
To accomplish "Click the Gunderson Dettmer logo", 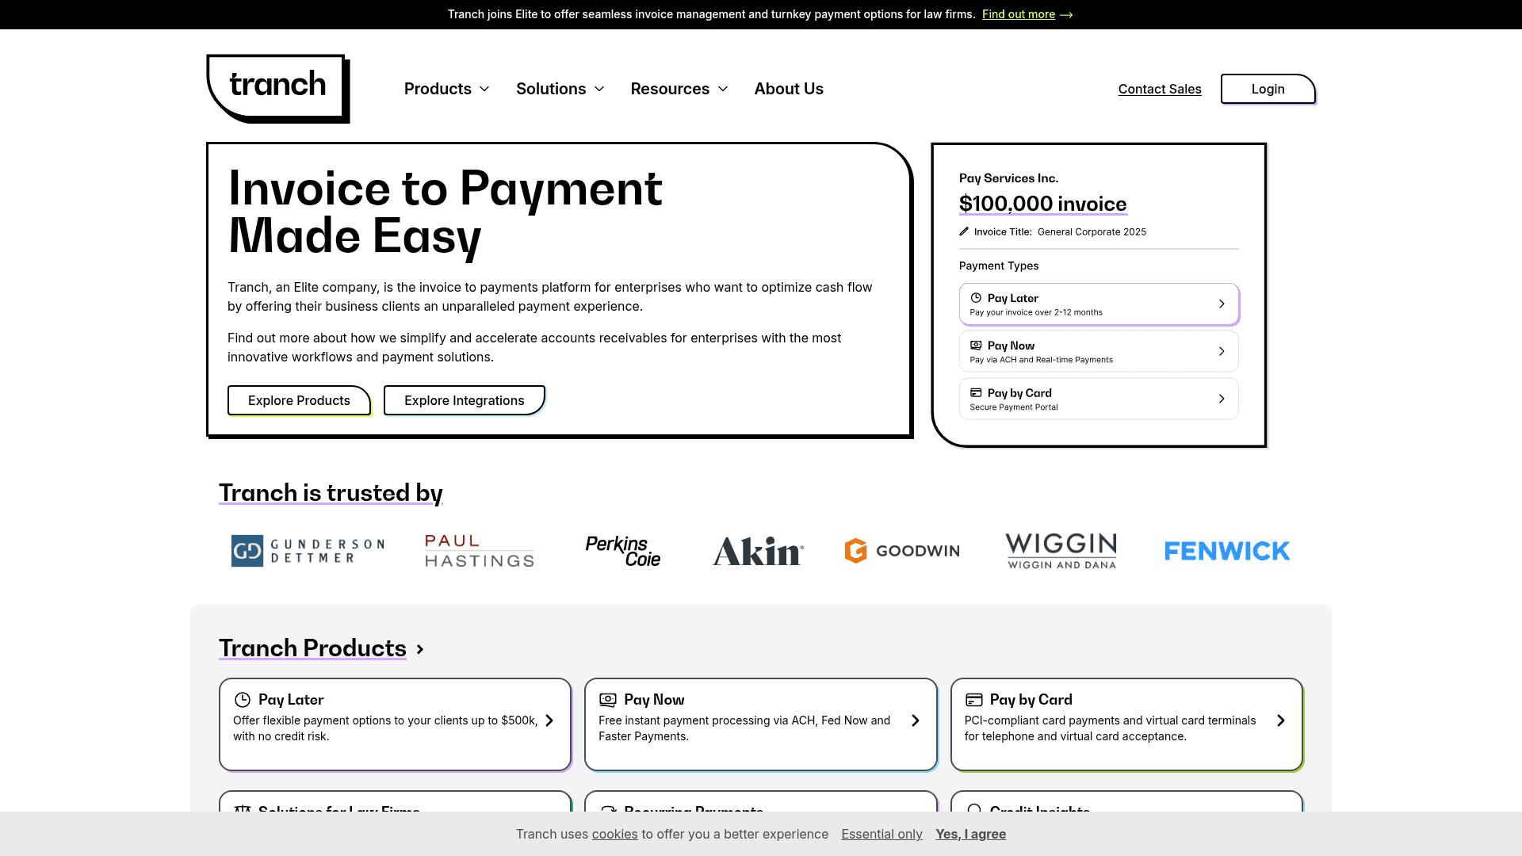I will pos(308,551).
